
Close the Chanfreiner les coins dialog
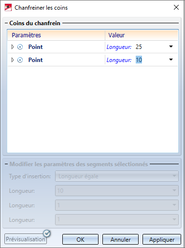pos(176,7)
